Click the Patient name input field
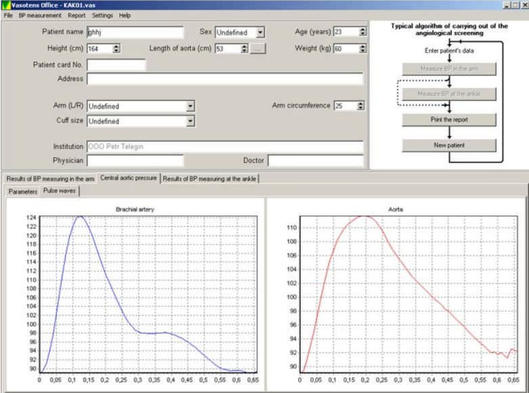 pos(135,32)
